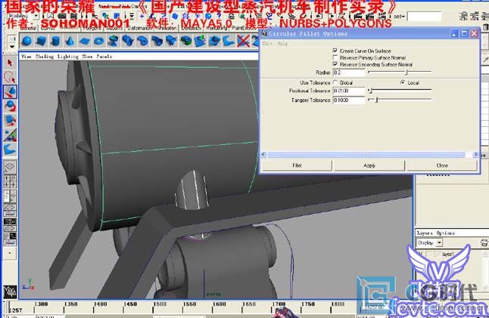Screen dimensions: 489x318
Task: Open the sel dropdown in status line
Action: point(400,16)
